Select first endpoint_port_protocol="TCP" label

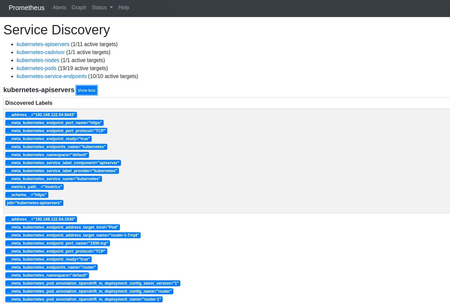[x=56, y=131]
